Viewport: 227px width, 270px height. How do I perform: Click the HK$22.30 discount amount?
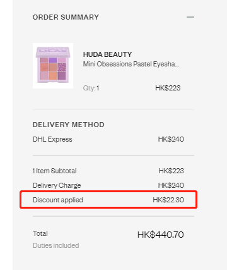168,200
